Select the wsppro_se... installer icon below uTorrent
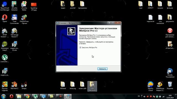The width and height of the screenshot is (177, 99). (x=5, y=72)
